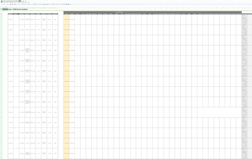Star the Plan de marquage document
The height and width of the screenshot is (159, 252).
click(x=22, y=1)
